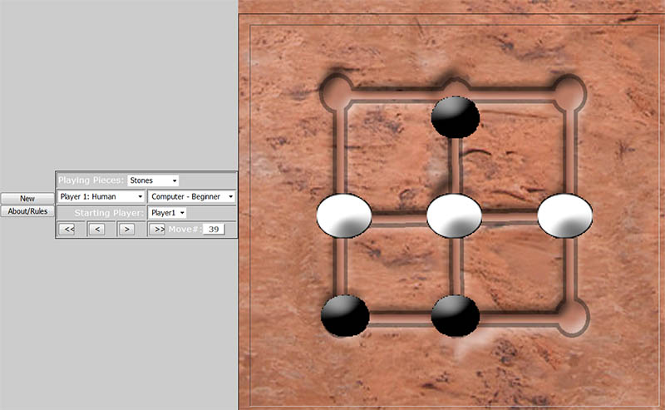Select the center white stone
The width and height of the screenshot is (665, 410).
[x=455, y=216]
